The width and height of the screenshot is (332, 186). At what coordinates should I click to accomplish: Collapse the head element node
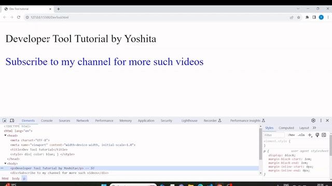coord(6,135)
